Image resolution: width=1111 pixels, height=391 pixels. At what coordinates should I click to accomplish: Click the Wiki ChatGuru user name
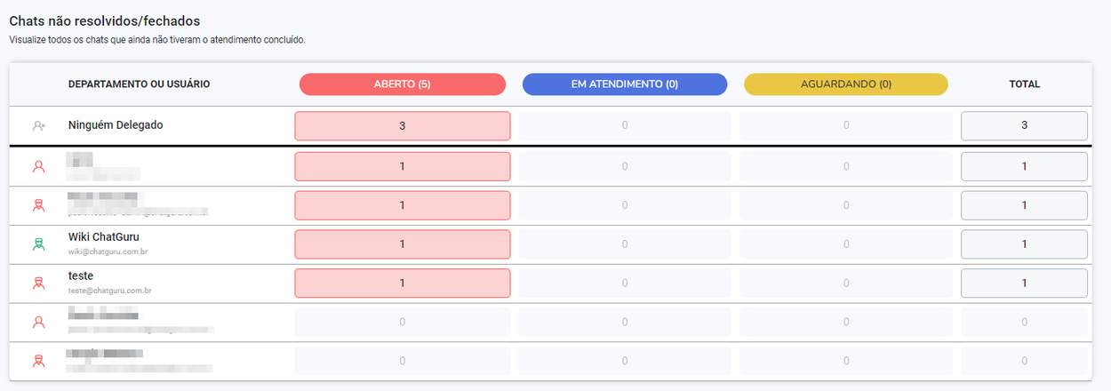[104, 237]
